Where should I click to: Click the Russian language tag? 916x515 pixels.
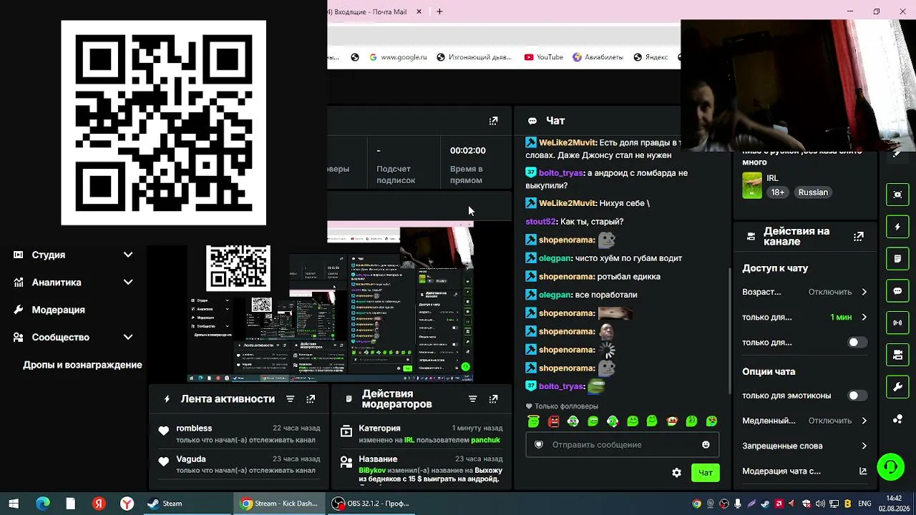pos(813,192)
